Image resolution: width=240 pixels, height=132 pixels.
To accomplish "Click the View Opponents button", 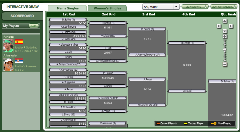I will point(224,7).
